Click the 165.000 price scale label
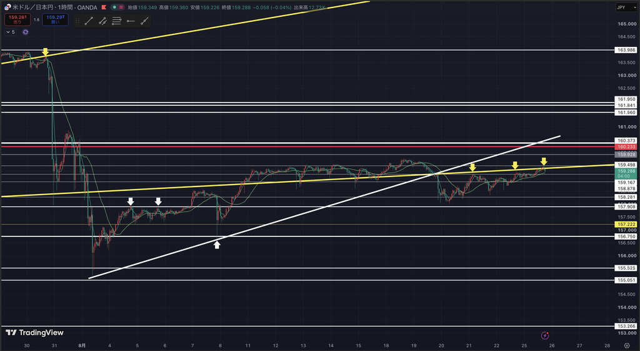This screenshot has width=640, height=351. (626, 24)
